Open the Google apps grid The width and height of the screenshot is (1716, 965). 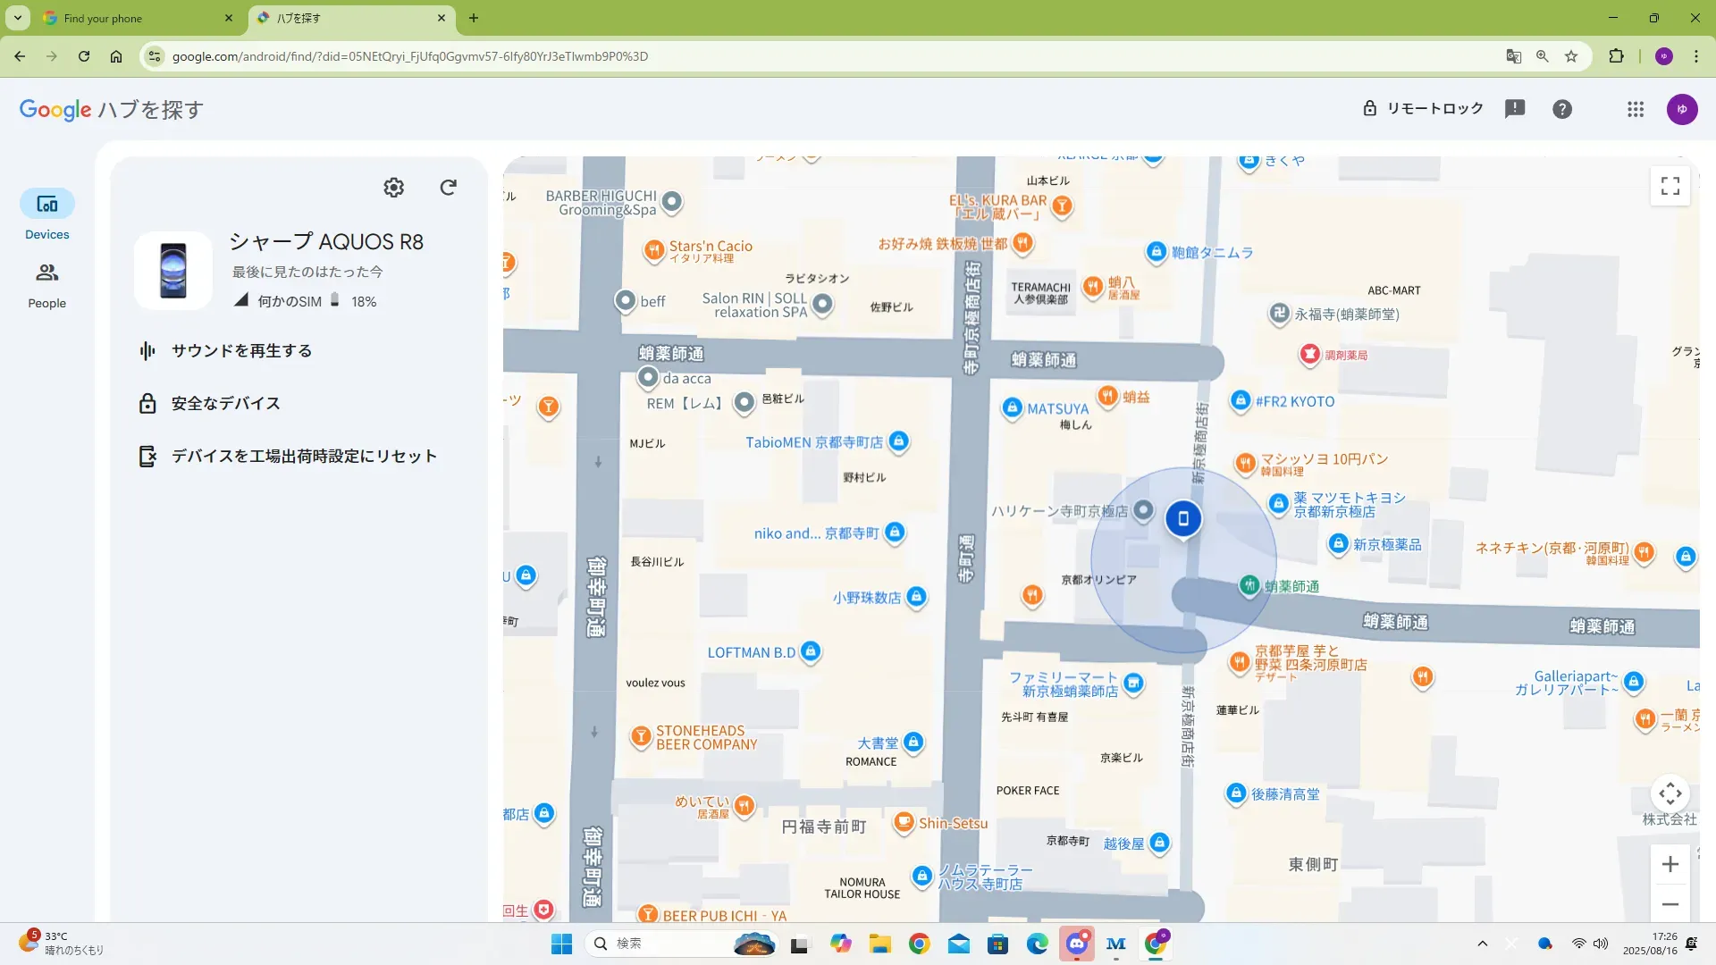(x=1636, y=109)
